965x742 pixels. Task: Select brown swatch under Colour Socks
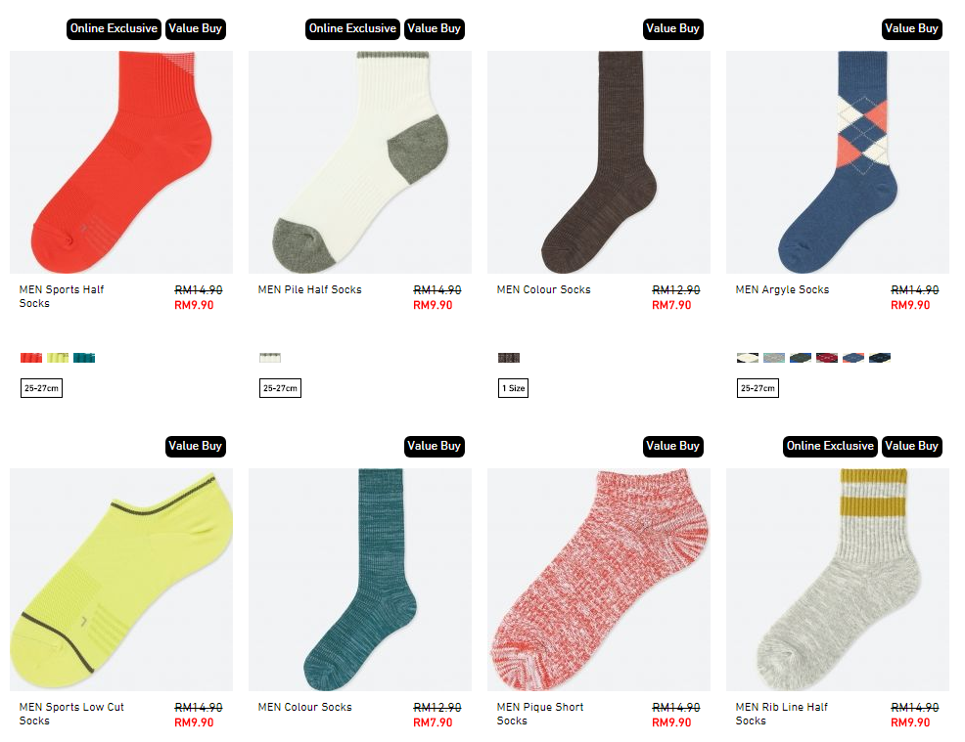[509, 358]
